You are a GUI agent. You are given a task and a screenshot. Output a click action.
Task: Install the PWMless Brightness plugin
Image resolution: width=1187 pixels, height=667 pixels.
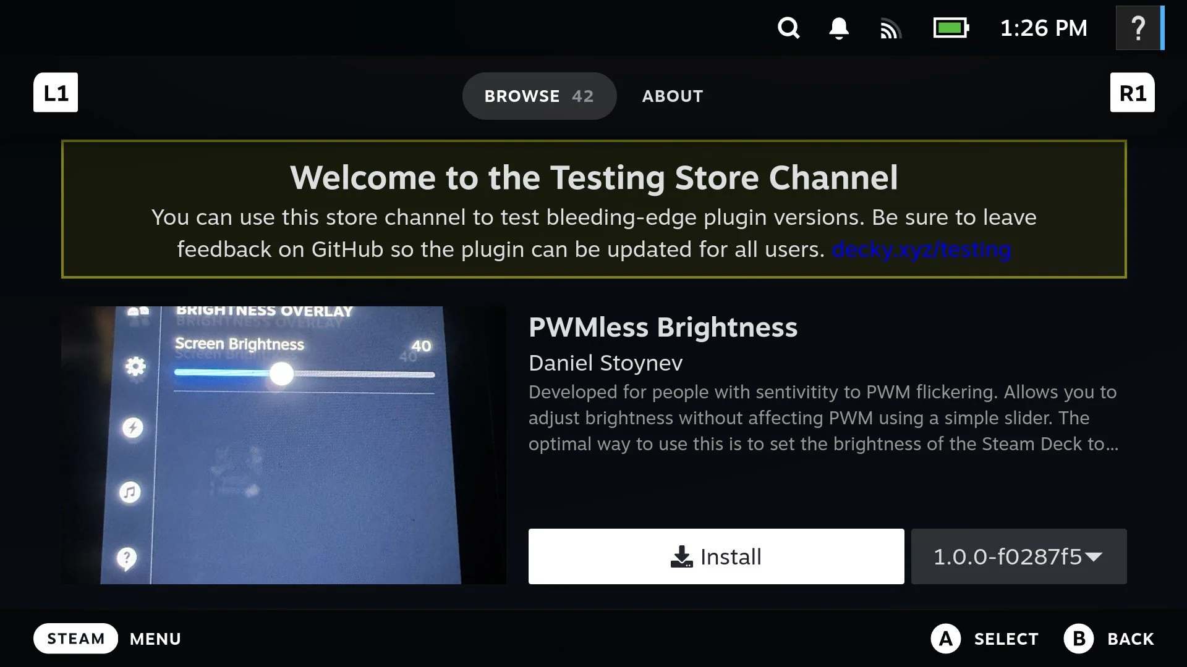[716, 556]
